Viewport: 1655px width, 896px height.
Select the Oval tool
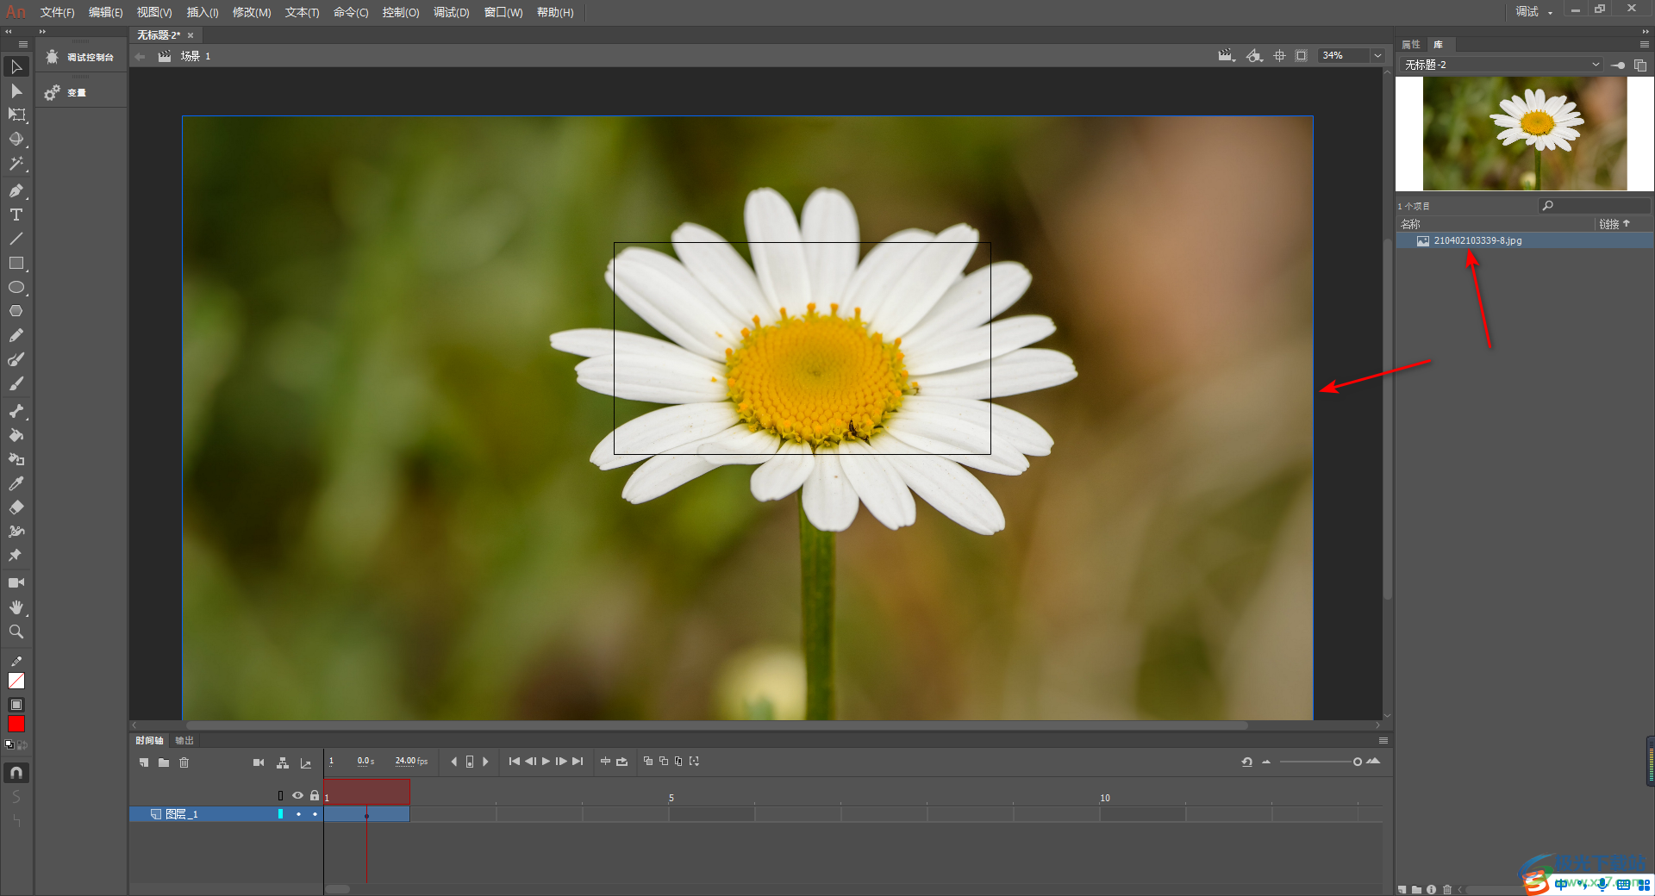coord(16,287)
